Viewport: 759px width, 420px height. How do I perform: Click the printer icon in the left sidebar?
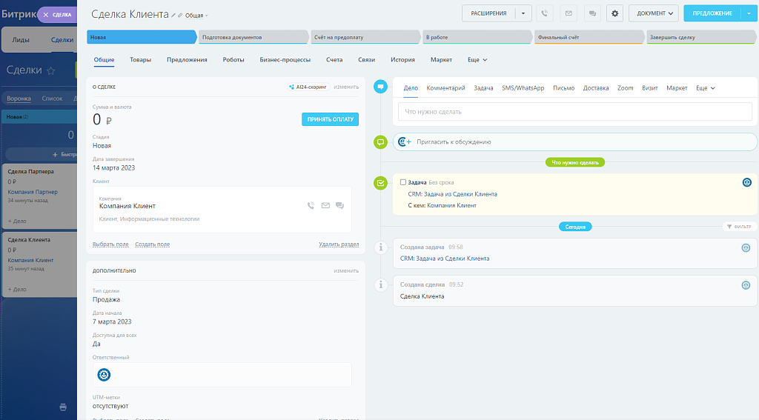pos(63,407)
